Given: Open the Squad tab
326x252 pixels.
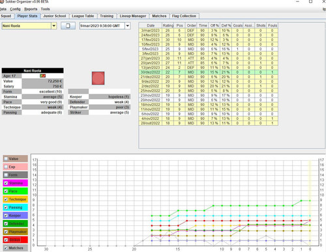Looking at the screenshot, I should click(6, 16).
